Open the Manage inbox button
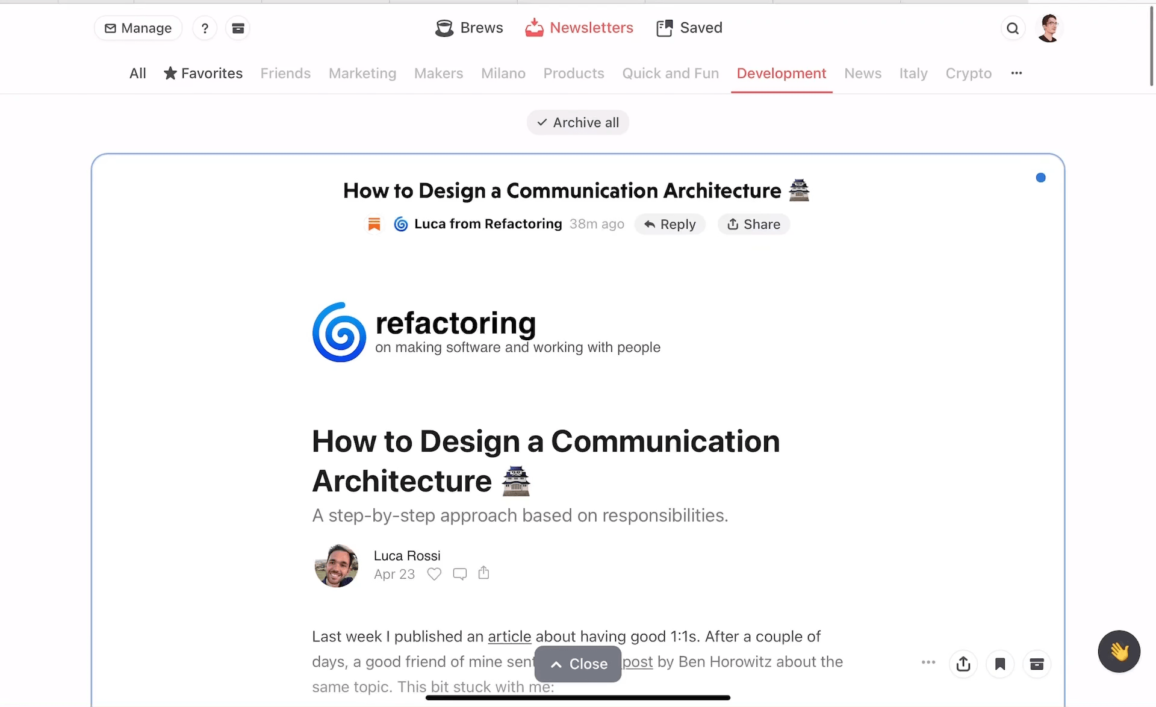Image resolution: width=1156 pixels, height=707 pixels. pos(138,28)
